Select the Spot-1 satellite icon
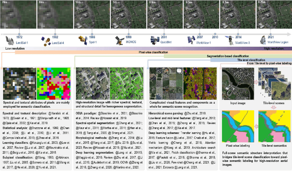The image size is (292, 171). pos(83,40)
